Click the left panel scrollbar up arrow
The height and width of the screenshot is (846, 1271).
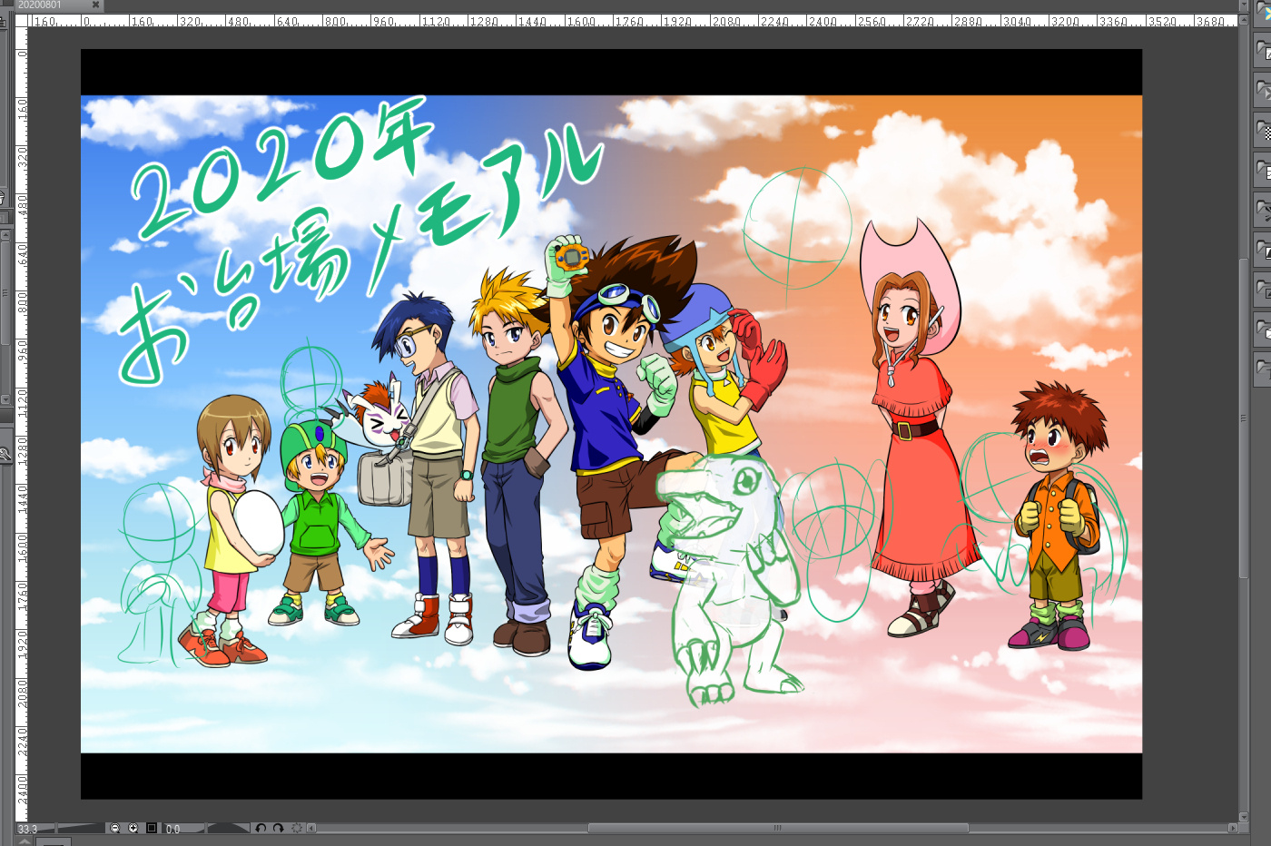pos(5,235)
